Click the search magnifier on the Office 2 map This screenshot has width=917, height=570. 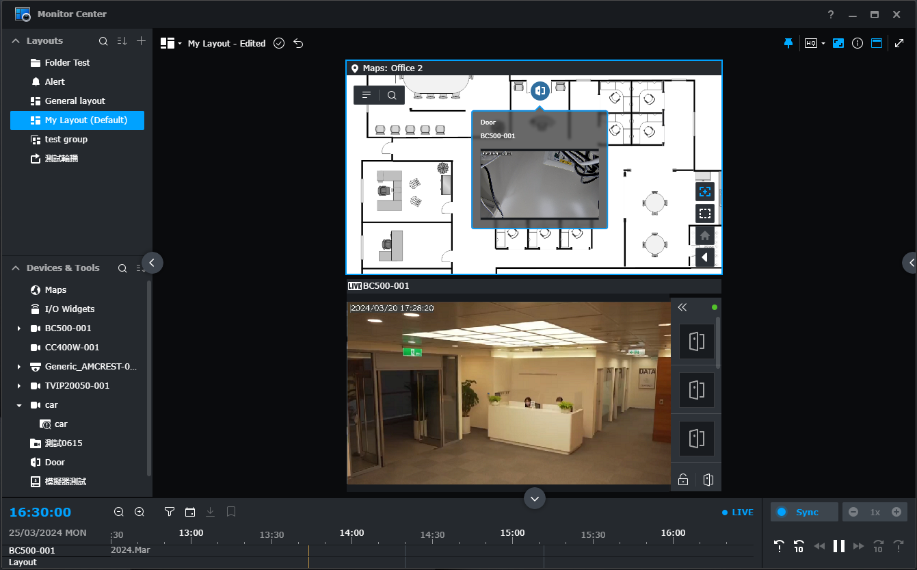391,95
